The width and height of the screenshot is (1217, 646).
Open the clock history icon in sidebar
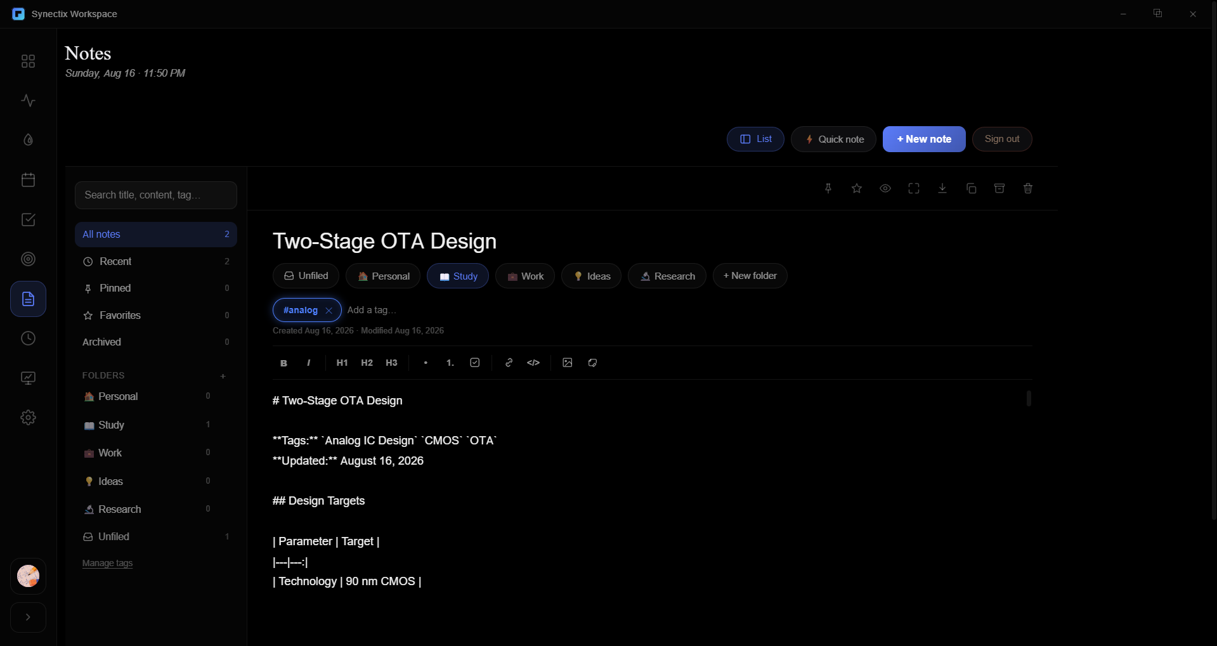(x=28, y=339)
